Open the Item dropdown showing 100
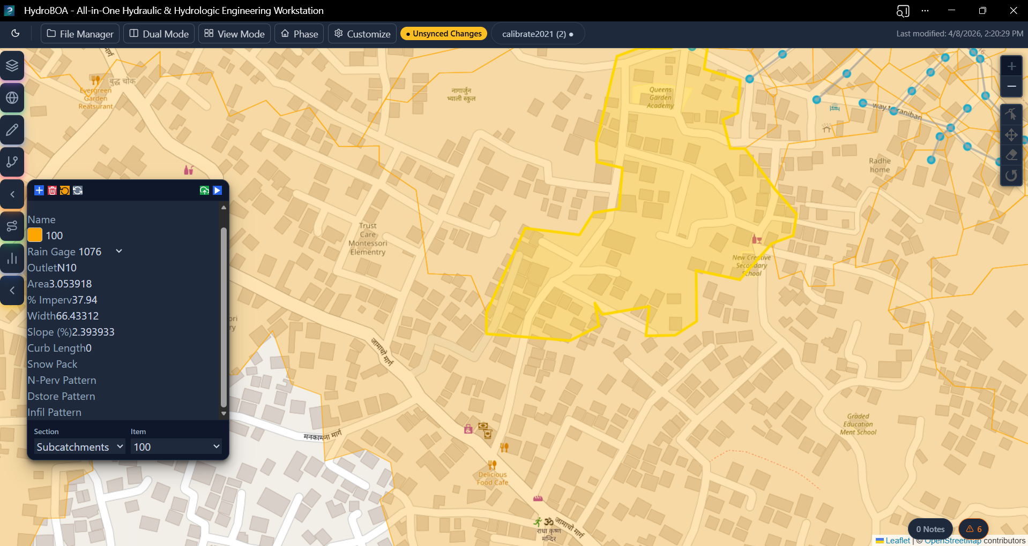Viewport: 1028px width, 546px height. 176,447
